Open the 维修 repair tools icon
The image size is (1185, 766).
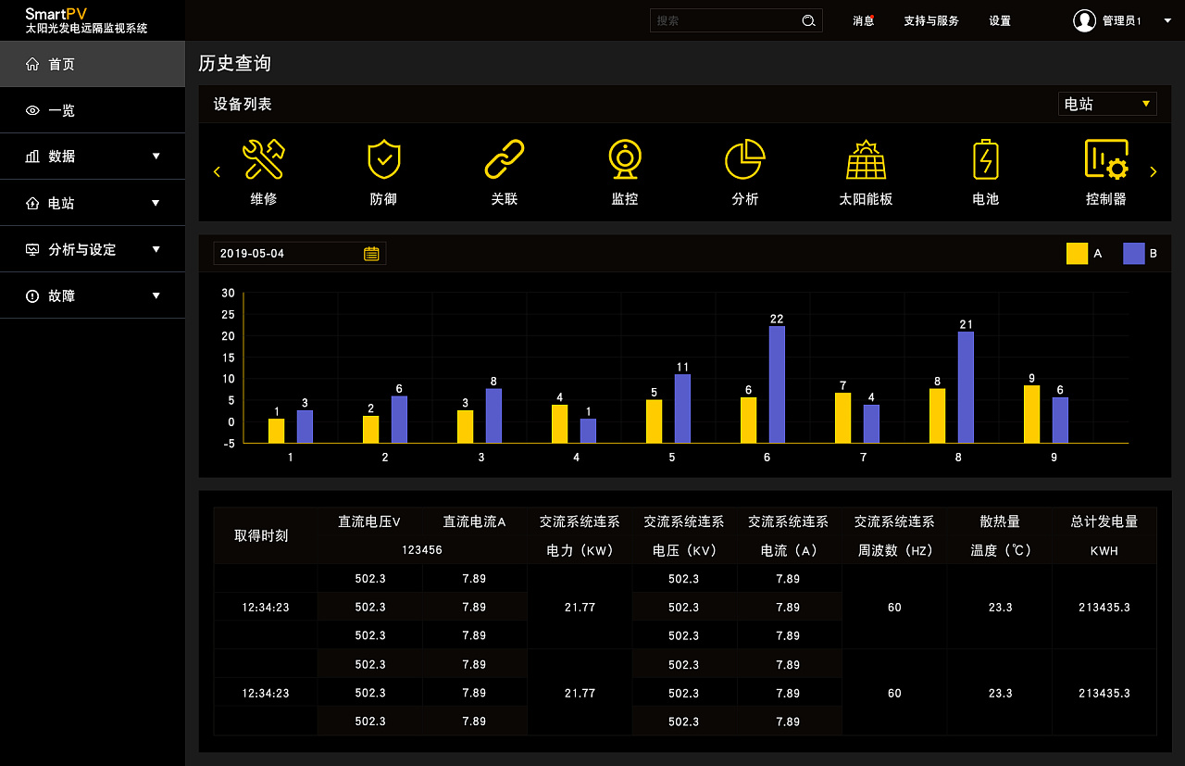point(264,159)
